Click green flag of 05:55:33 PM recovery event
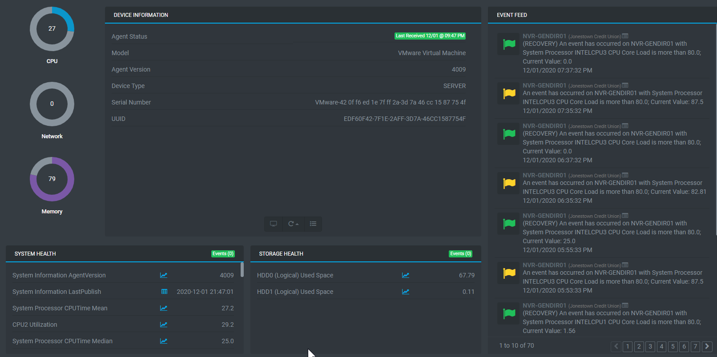 pyautogui.click(x=509, y=224)
